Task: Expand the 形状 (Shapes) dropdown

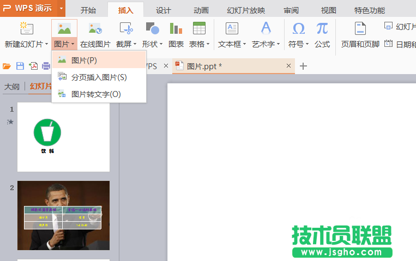Action: pyautogui.click(x=152, y=44)
